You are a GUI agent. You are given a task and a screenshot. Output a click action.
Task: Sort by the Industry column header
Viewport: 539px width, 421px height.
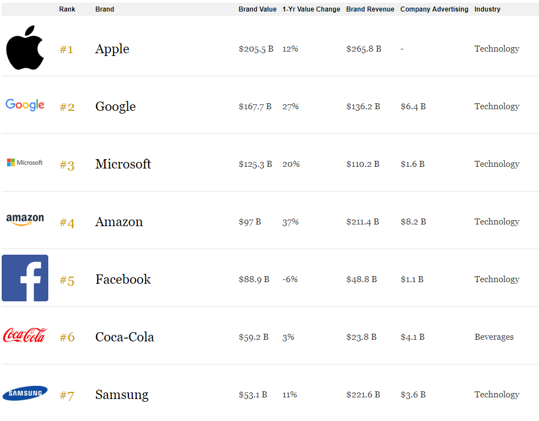[x=487, y=9]
